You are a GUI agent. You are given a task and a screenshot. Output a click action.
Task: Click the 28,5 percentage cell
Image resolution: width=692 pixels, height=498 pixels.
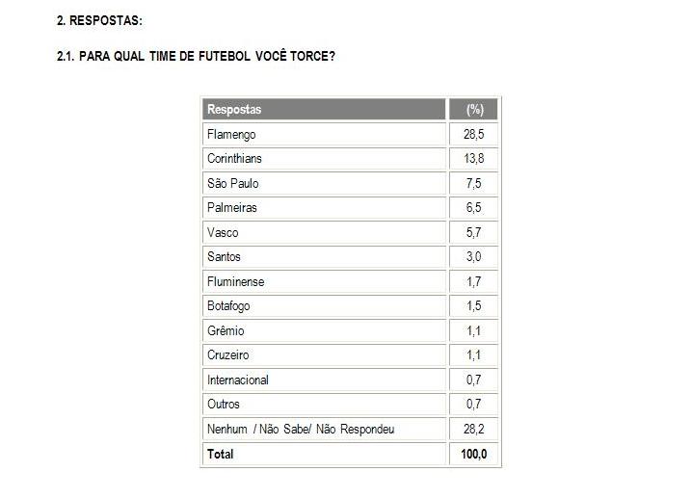click(x=473, y=134)
